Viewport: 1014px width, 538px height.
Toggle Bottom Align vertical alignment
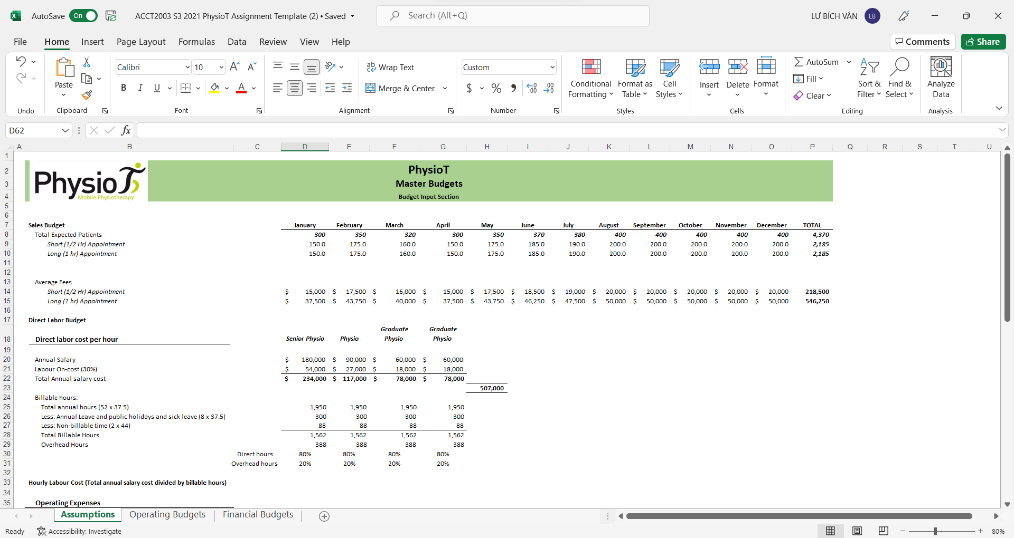(312, 67)
